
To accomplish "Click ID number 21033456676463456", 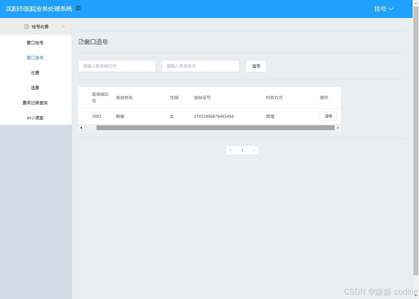I will (214, 116).
